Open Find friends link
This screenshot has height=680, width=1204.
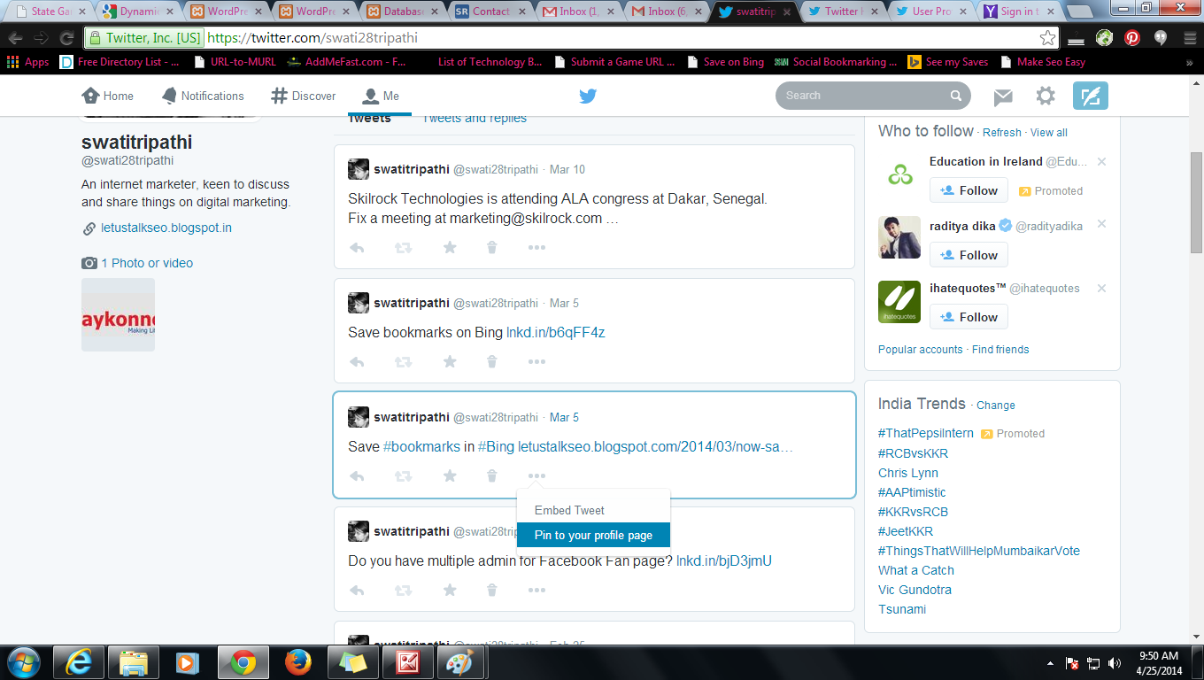1000,350
